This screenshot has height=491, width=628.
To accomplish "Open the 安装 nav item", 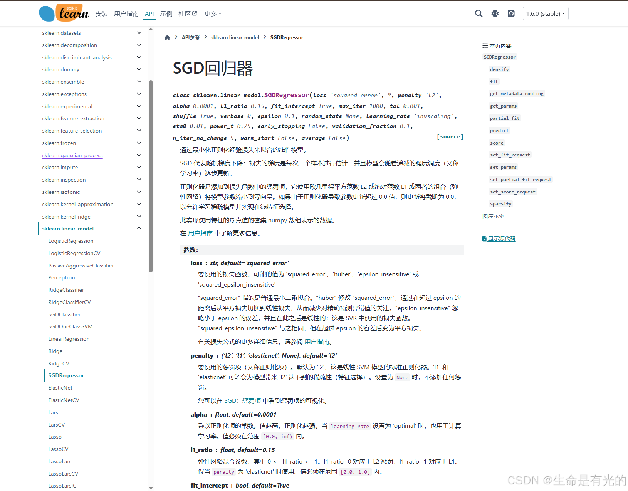I will [102, 14].
